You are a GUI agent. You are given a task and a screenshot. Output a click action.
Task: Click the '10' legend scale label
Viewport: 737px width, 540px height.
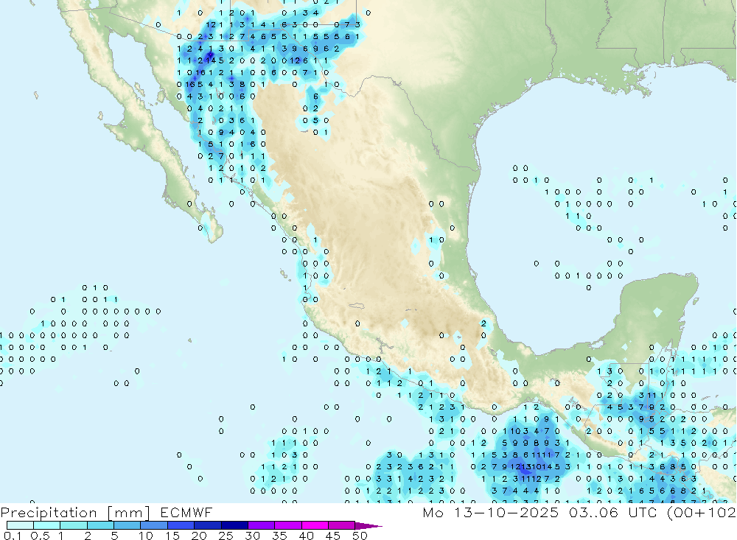(x=146, y=536)
